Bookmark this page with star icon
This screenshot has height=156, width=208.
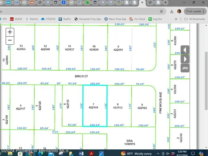161,11
